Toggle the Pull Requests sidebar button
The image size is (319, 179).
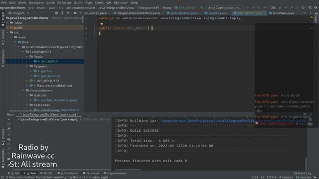(x=3, y=59)
